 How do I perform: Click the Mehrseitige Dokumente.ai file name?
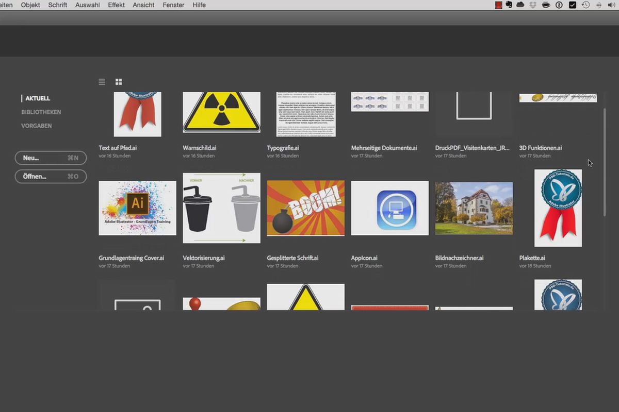384,148
